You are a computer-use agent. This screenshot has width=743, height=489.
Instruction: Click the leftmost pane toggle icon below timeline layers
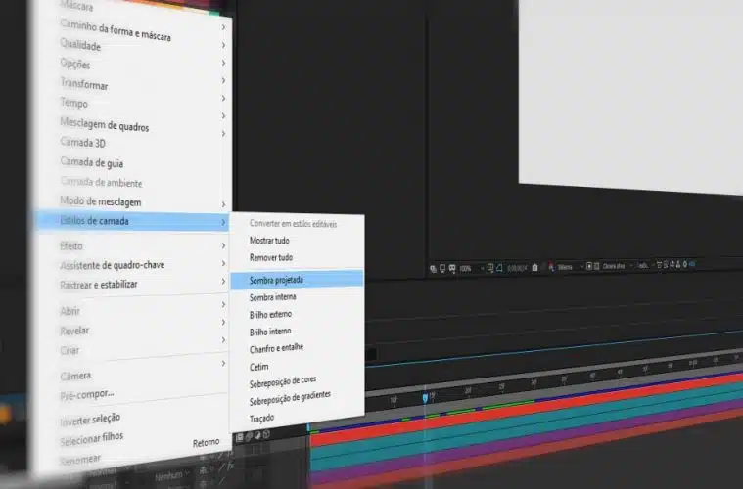point(239,436)
